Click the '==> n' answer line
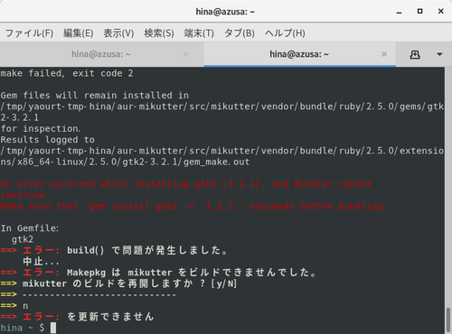 (x=14, y=306)
